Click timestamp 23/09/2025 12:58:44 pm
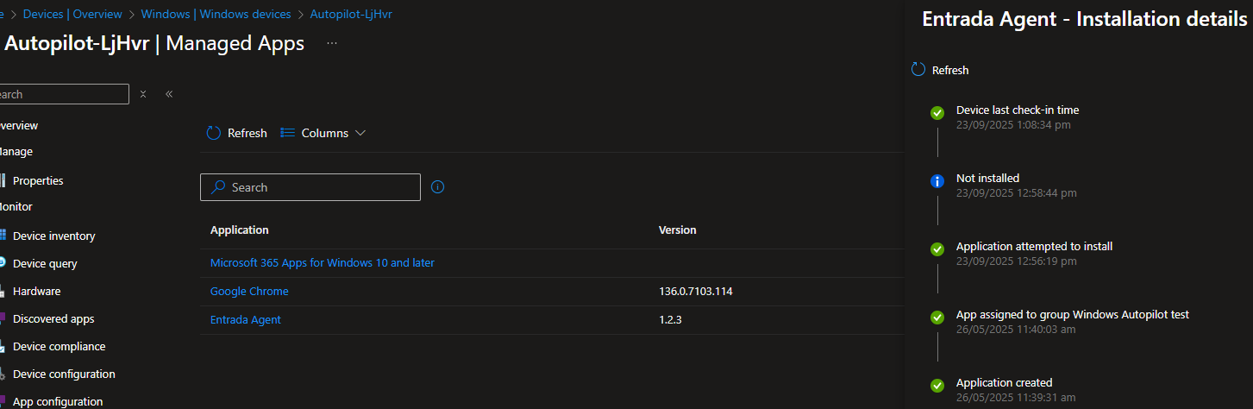Screen dimensions: 1253x409 tap(1017, 192)
